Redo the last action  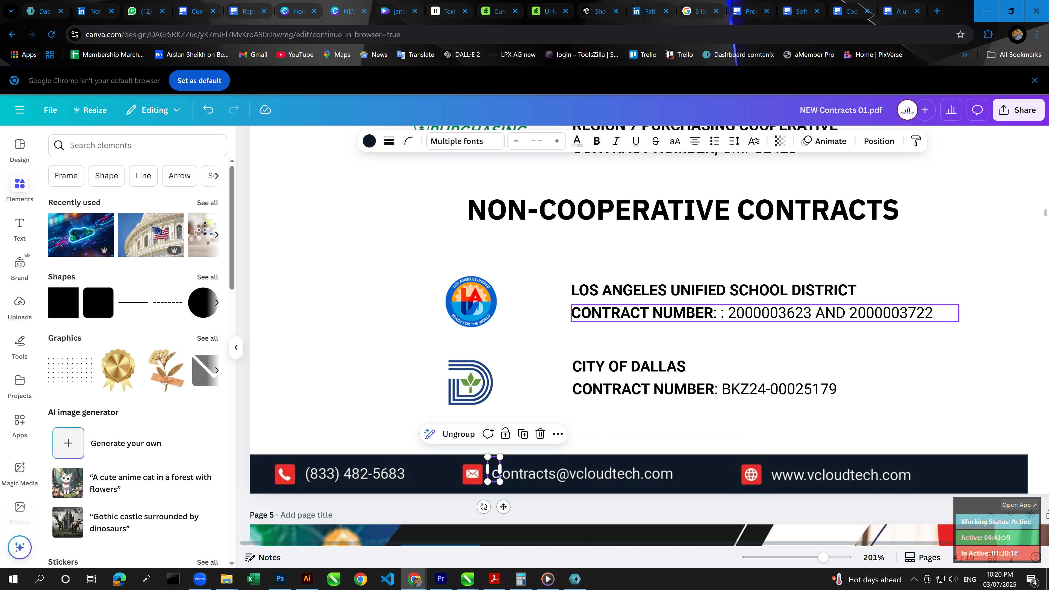click(233, 110)
